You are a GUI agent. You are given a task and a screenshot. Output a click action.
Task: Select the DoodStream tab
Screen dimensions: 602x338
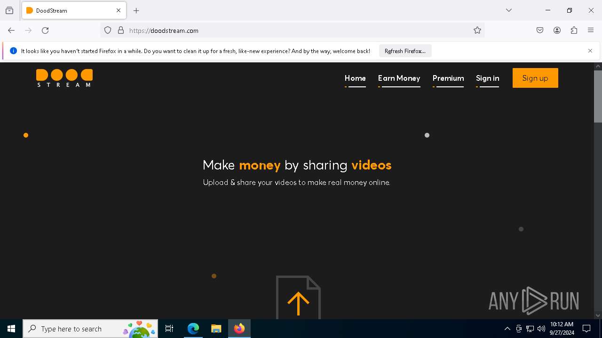(x=74, y=10)
